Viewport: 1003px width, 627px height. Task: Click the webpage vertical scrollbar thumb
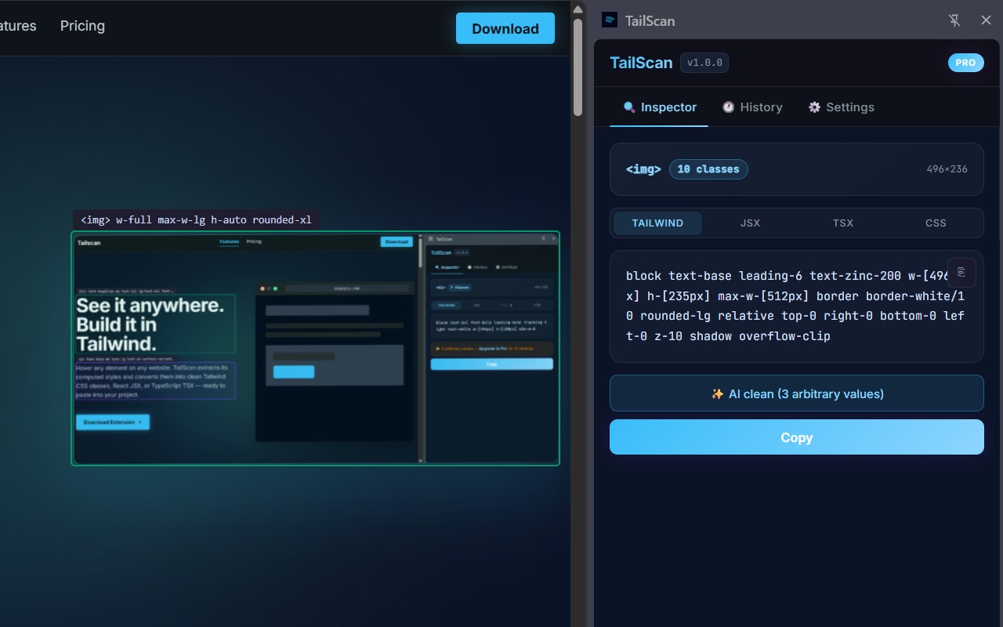tap(578, 67)
